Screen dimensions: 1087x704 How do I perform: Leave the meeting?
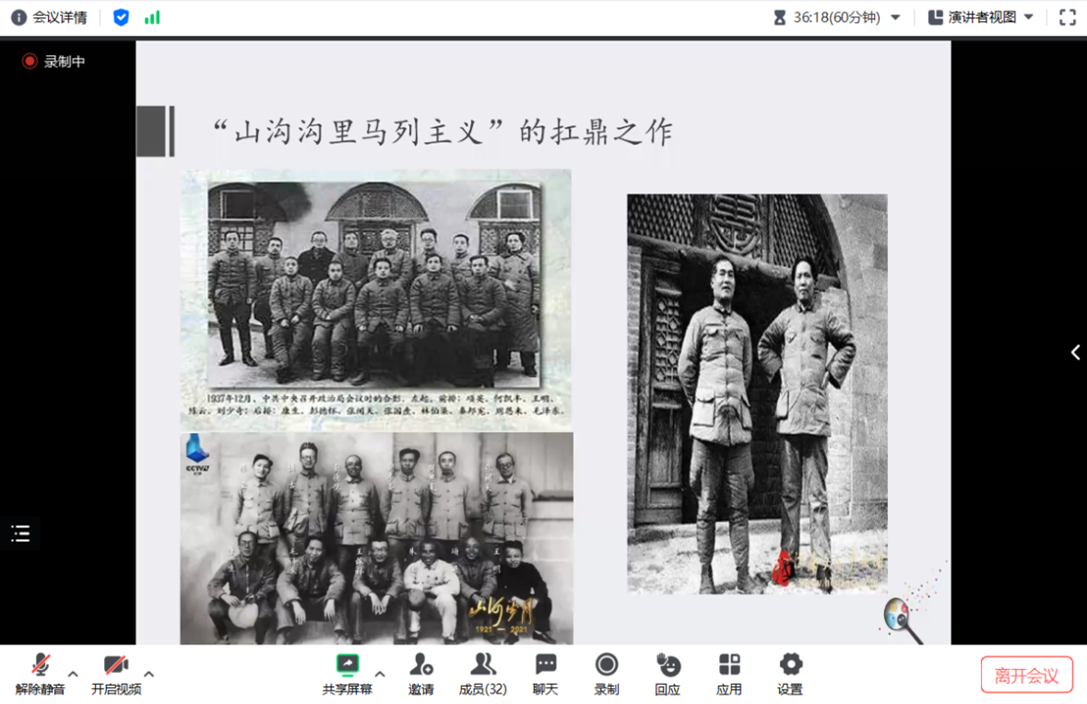1026,675
